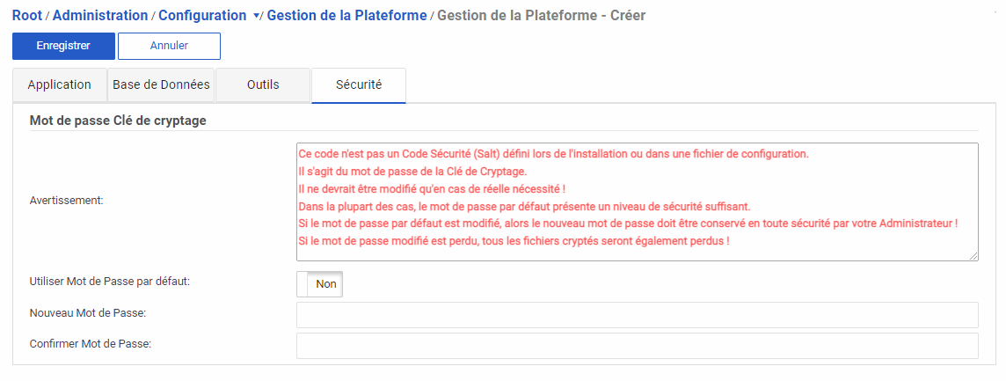Click the Confirmer Mot de Passe label
Viewport: 1006px width, 381px height.
click(91, 344)
